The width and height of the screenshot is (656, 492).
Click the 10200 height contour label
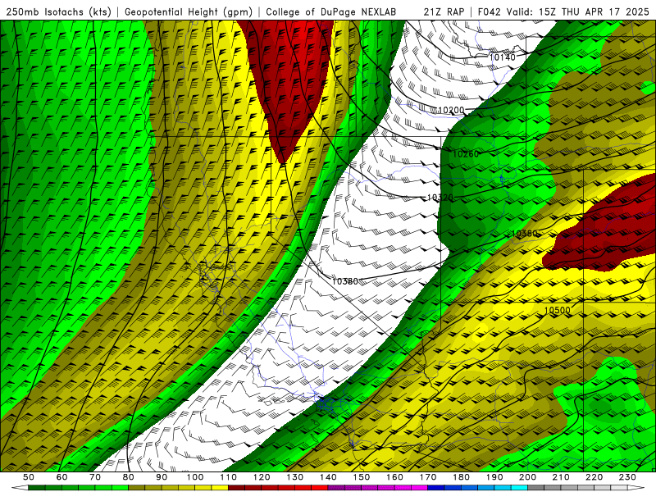click(451, 110)
